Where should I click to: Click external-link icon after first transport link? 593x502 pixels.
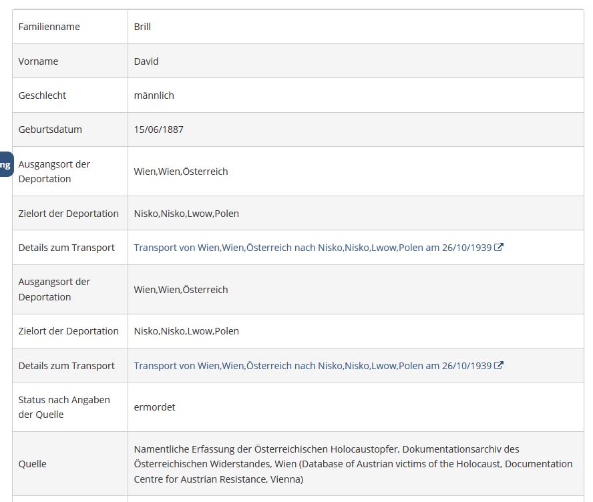tap(499, 248)
